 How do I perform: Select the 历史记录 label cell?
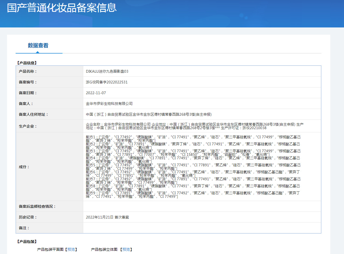point(50,217)
